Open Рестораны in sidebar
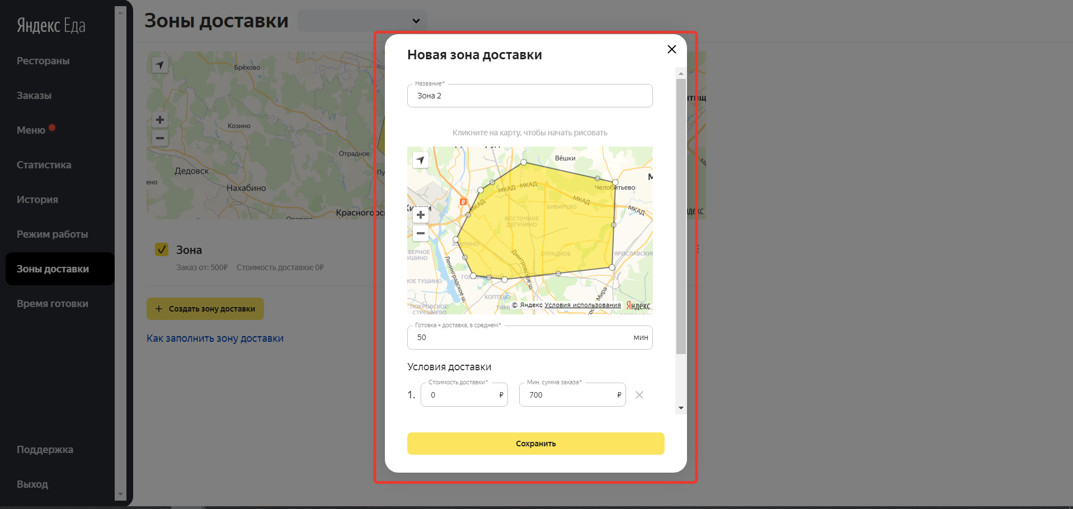Viewport: 1073px width, 509px height. [x=43, y=61]
